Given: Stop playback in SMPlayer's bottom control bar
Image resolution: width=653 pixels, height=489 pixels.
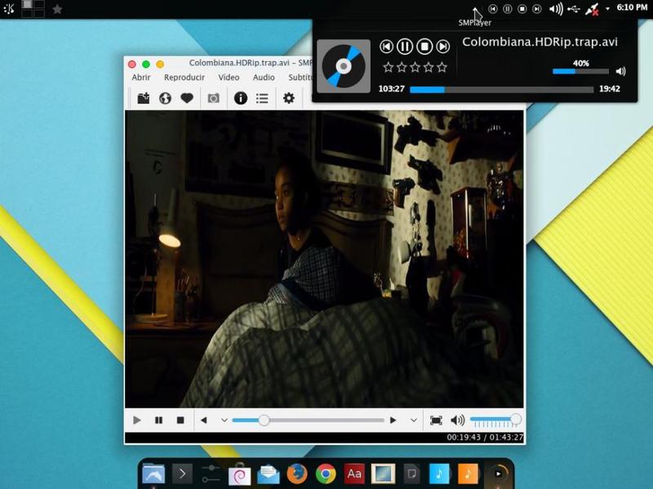Looking at the screenshot, I should point(180,420).
